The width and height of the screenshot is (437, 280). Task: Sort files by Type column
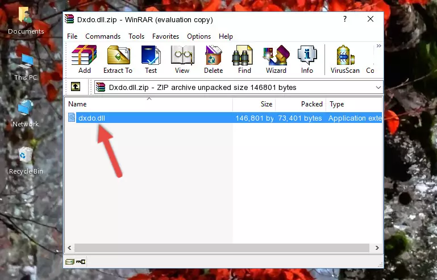point(354,104)
